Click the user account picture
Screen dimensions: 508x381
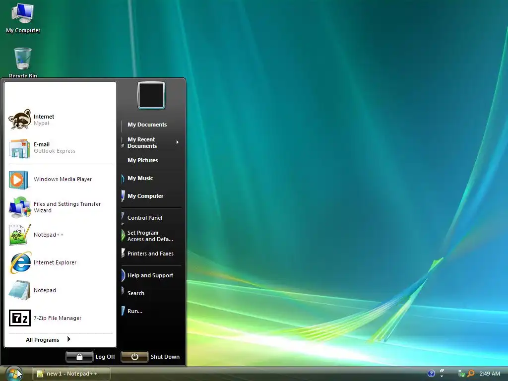151,95
